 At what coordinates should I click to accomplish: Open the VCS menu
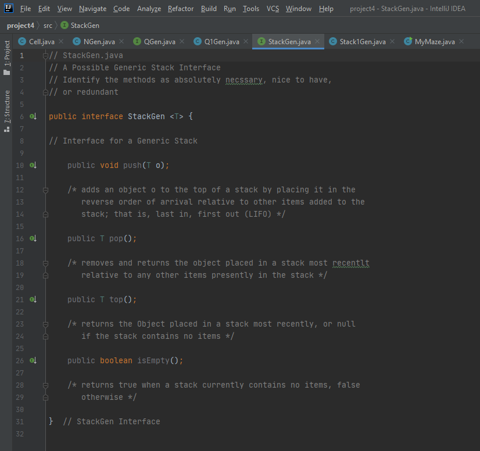273,9
